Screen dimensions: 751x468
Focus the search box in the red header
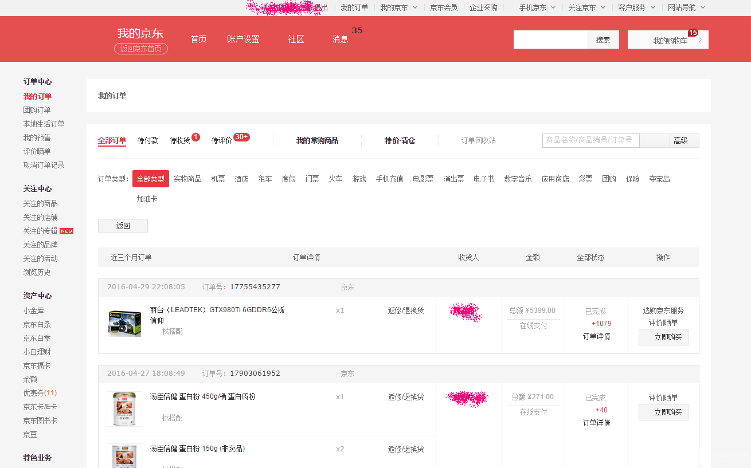pos(550,40)
